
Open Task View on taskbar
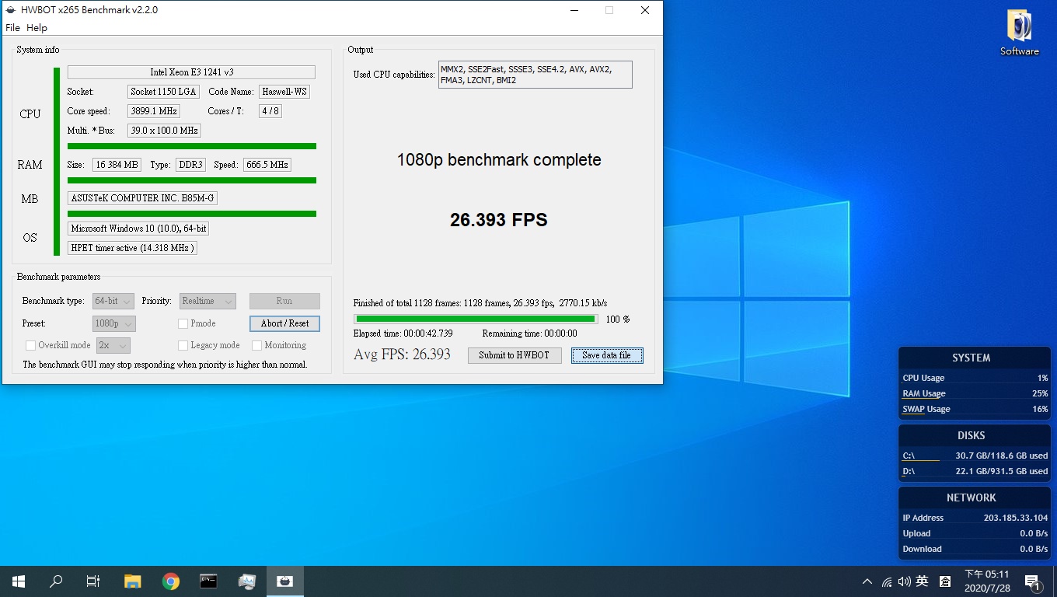[93, 581]
